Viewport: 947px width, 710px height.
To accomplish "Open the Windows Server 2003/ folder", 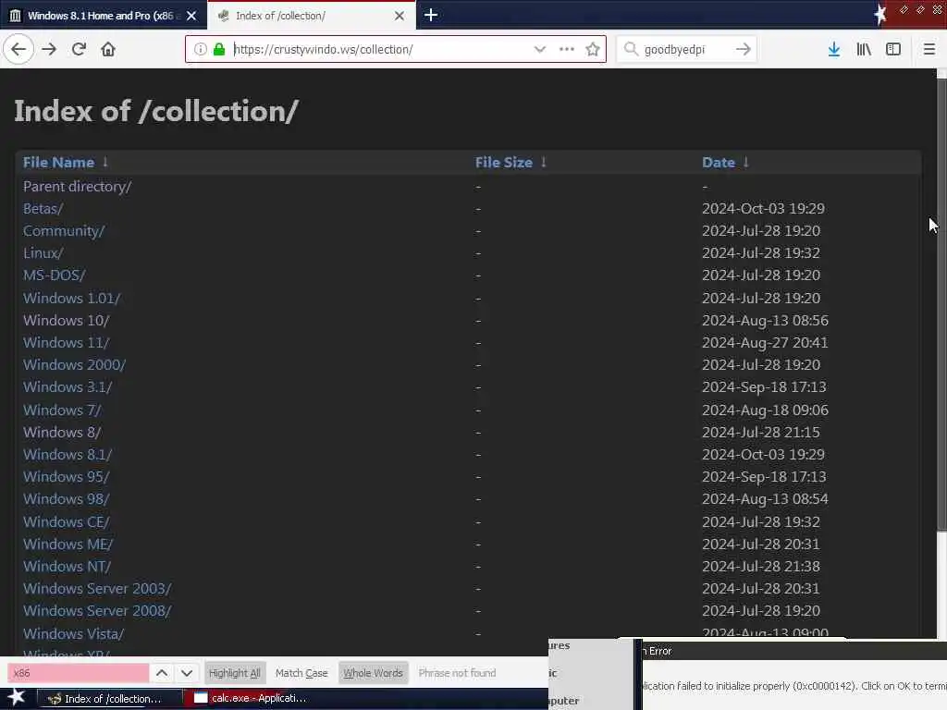I will pyautogui.click(x=97, y=589).
